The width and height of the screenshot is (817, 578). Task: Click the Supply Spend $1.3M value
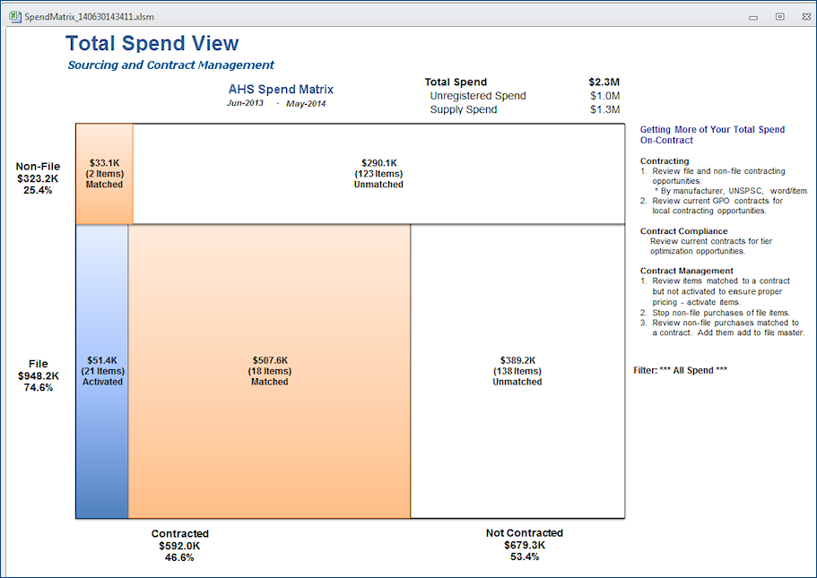604,109
